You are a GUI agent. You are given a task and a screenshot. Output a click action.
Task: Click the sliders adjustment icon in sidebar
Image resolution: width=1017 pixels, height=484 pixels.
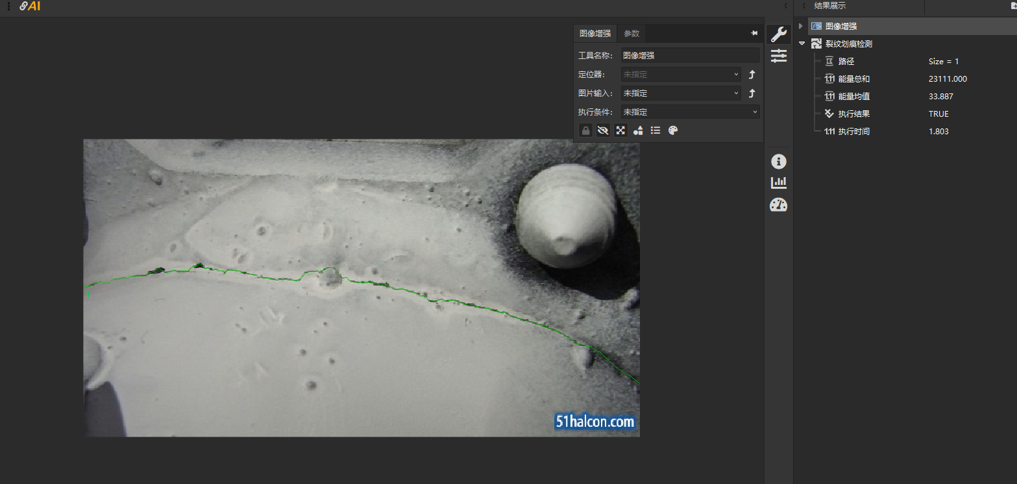[x=778, y=56]
